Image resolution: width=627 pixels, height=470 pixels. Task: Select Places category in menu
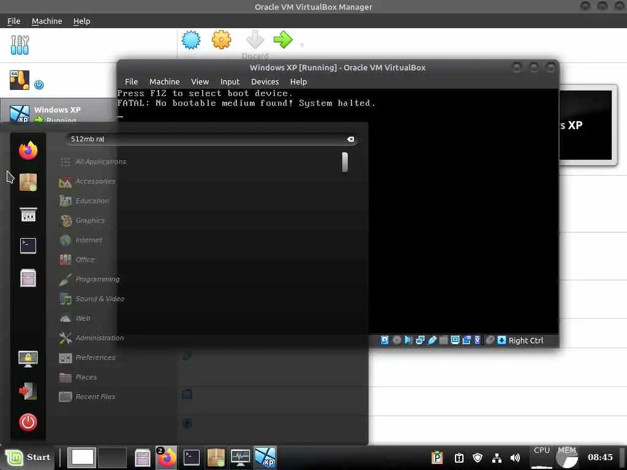78,377
